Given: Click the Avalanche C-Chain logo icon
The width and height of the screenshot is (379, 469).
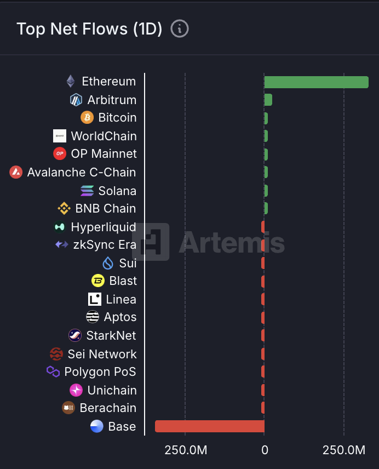Looking at the screenshot, I should point(16,172).
